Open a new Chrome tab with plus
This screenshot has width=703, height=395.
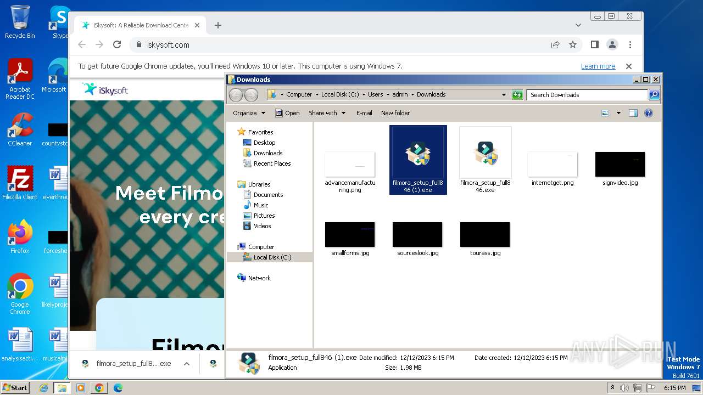click(x=217, y=25)
